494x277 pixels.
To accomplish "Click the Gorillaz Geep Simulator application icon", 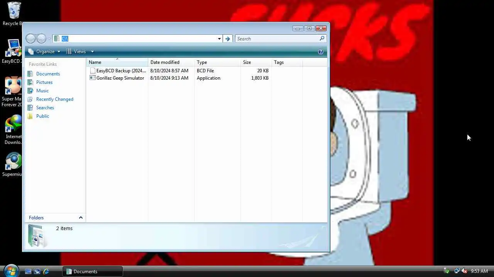I will pyautogui.click(x=92, y=78).
